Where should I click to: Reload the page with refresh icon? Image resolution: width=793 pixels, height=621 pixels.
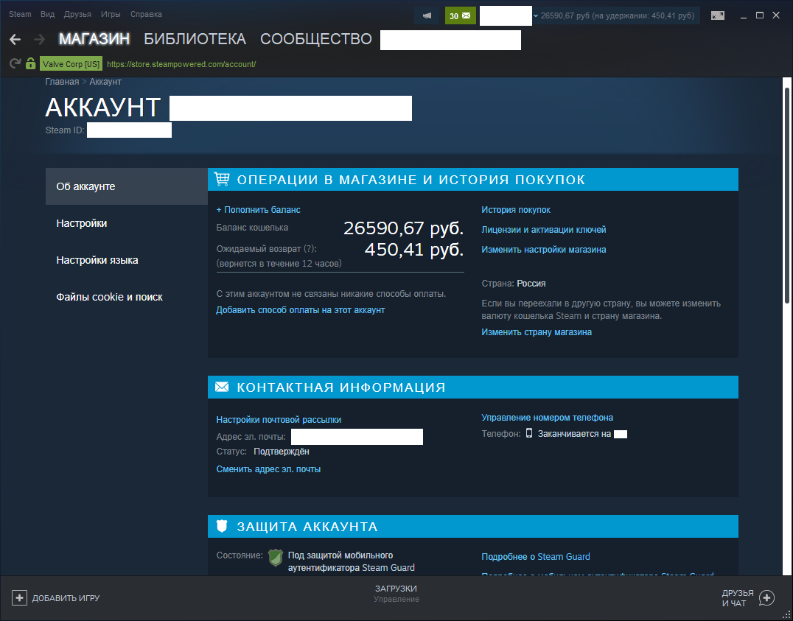(15, 63)
